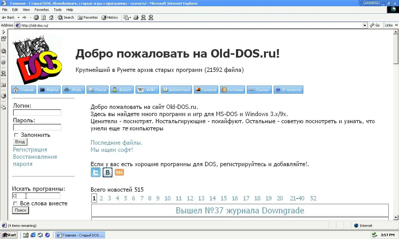Click the Поиск search submit button
399x239 pixels.
(x=21, y=210)
